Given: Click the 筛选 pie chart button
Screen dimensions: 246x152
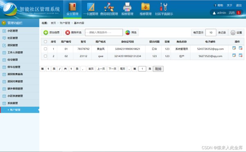Looking at the screenshot, I should [131, 32].
